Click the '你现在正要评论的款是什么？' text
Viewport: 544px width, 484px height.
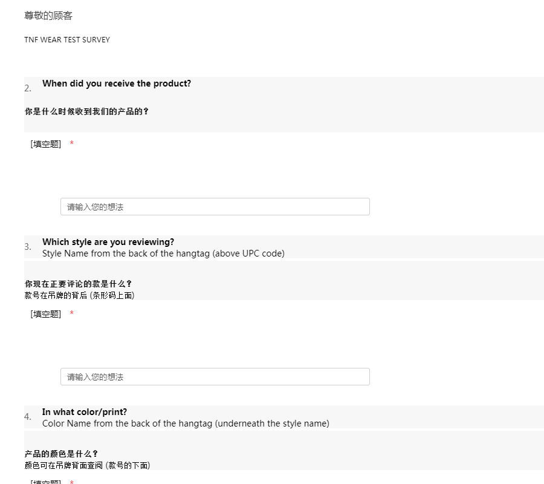click(x=78, y=284)
